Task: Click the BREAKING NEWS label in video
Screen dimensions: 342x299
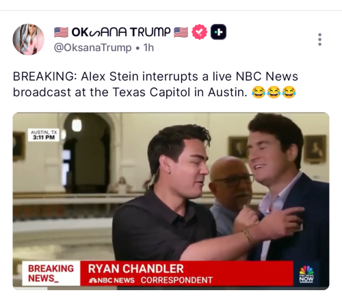Action: pyautogui.click(x=51, y=273)
